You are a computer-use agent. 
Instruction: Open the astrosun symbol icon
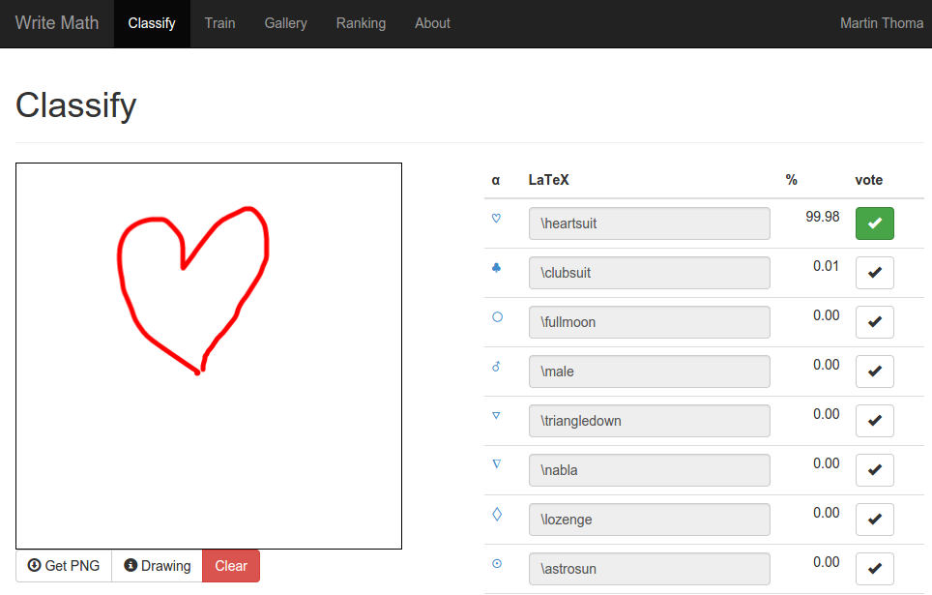[497, 563]
